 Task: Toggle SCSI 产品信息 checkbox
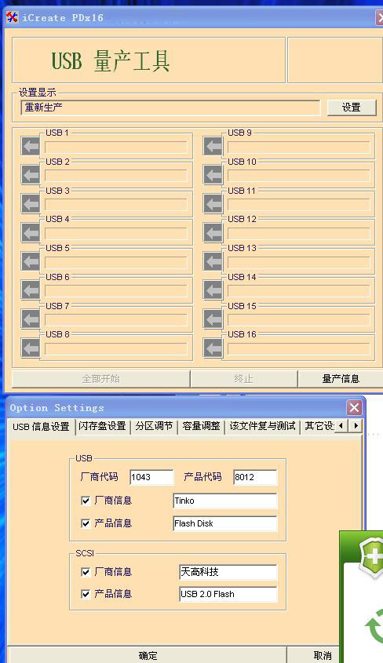point(86,594)
